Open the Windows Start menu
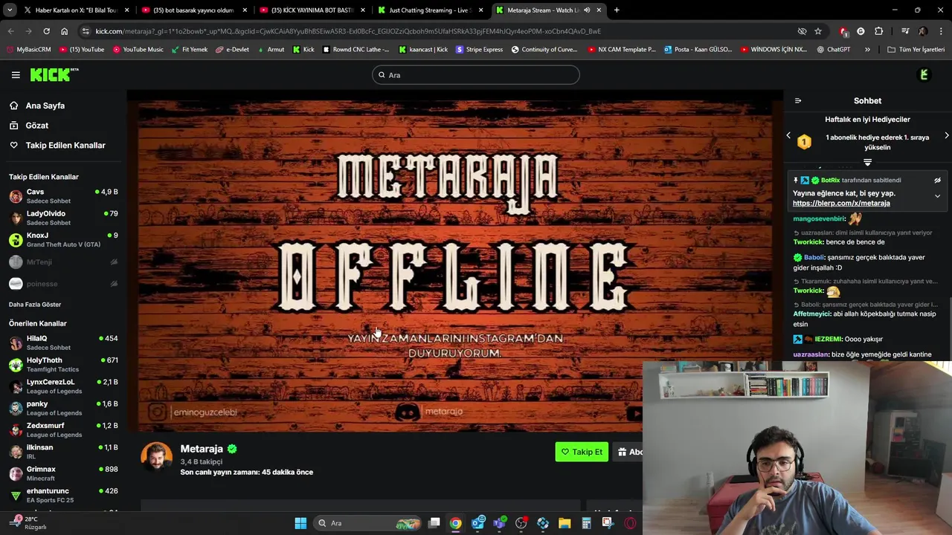The image size is (952, 535). pos(300,523)
